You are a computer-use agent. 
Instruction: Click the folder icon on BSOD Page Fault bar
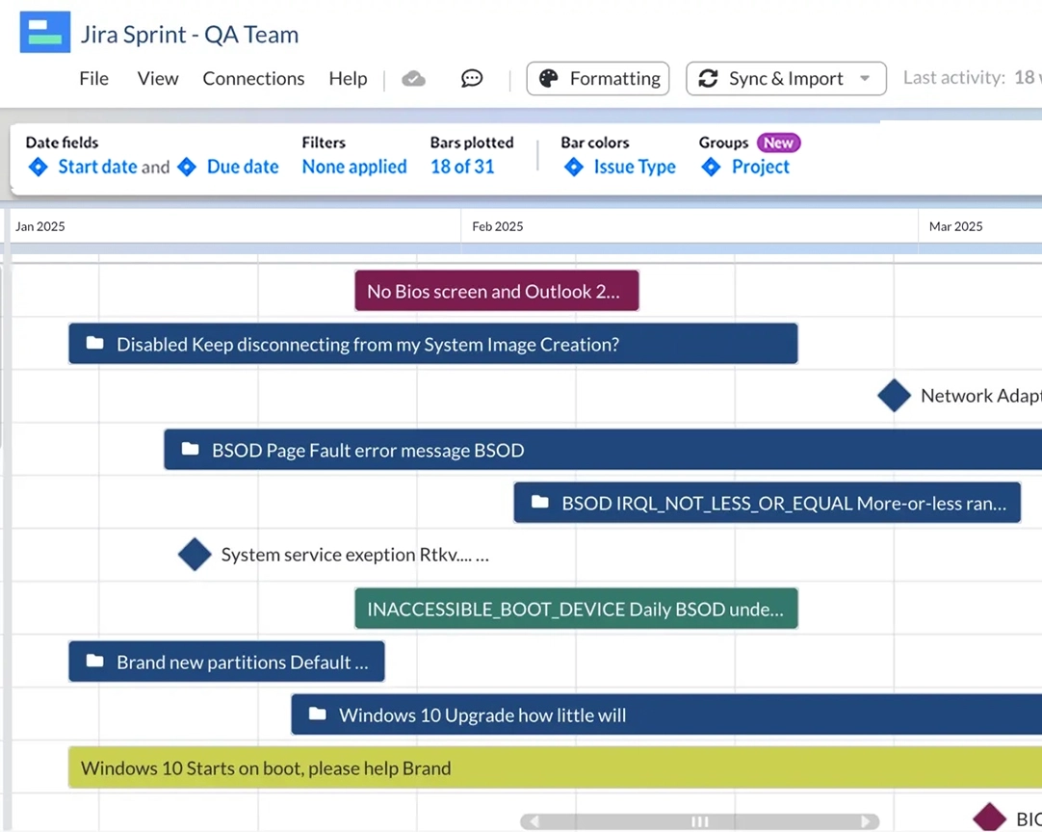pyautogui.click(x=189, y=450)
